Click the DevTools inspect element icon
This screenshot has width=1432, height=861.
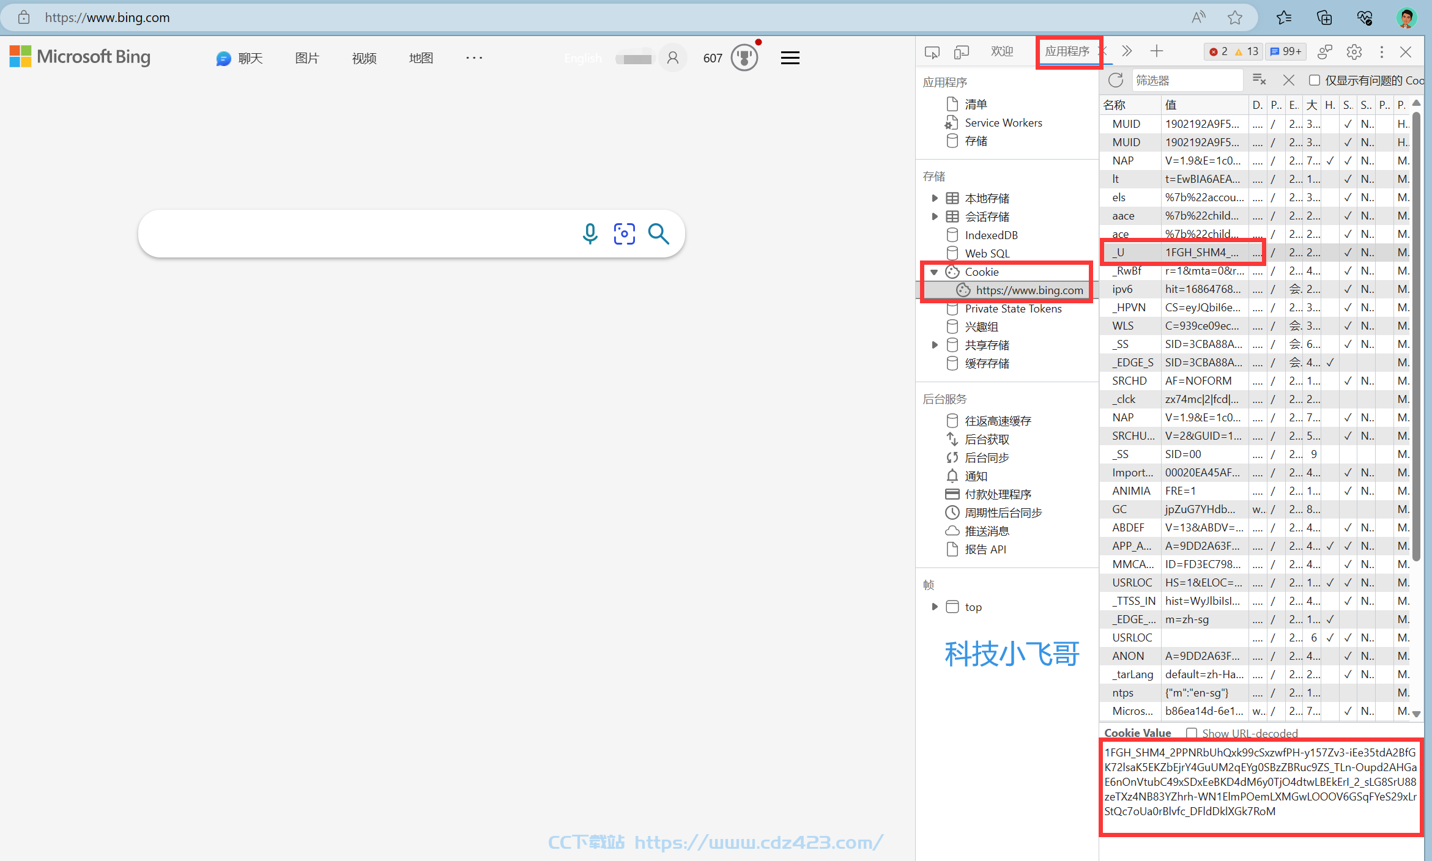(932, 52)
